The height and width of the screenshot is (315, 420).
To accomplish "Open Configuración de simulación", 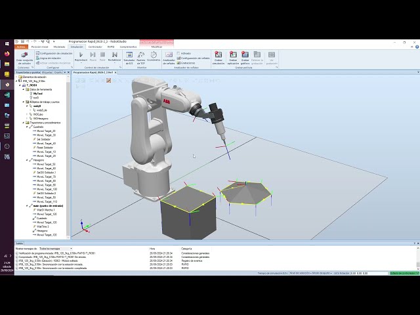I will 54,53.
